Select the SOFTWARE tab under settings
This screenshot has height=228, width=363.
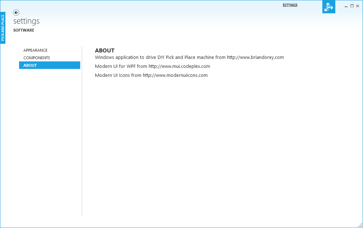(x=24, y=30)
